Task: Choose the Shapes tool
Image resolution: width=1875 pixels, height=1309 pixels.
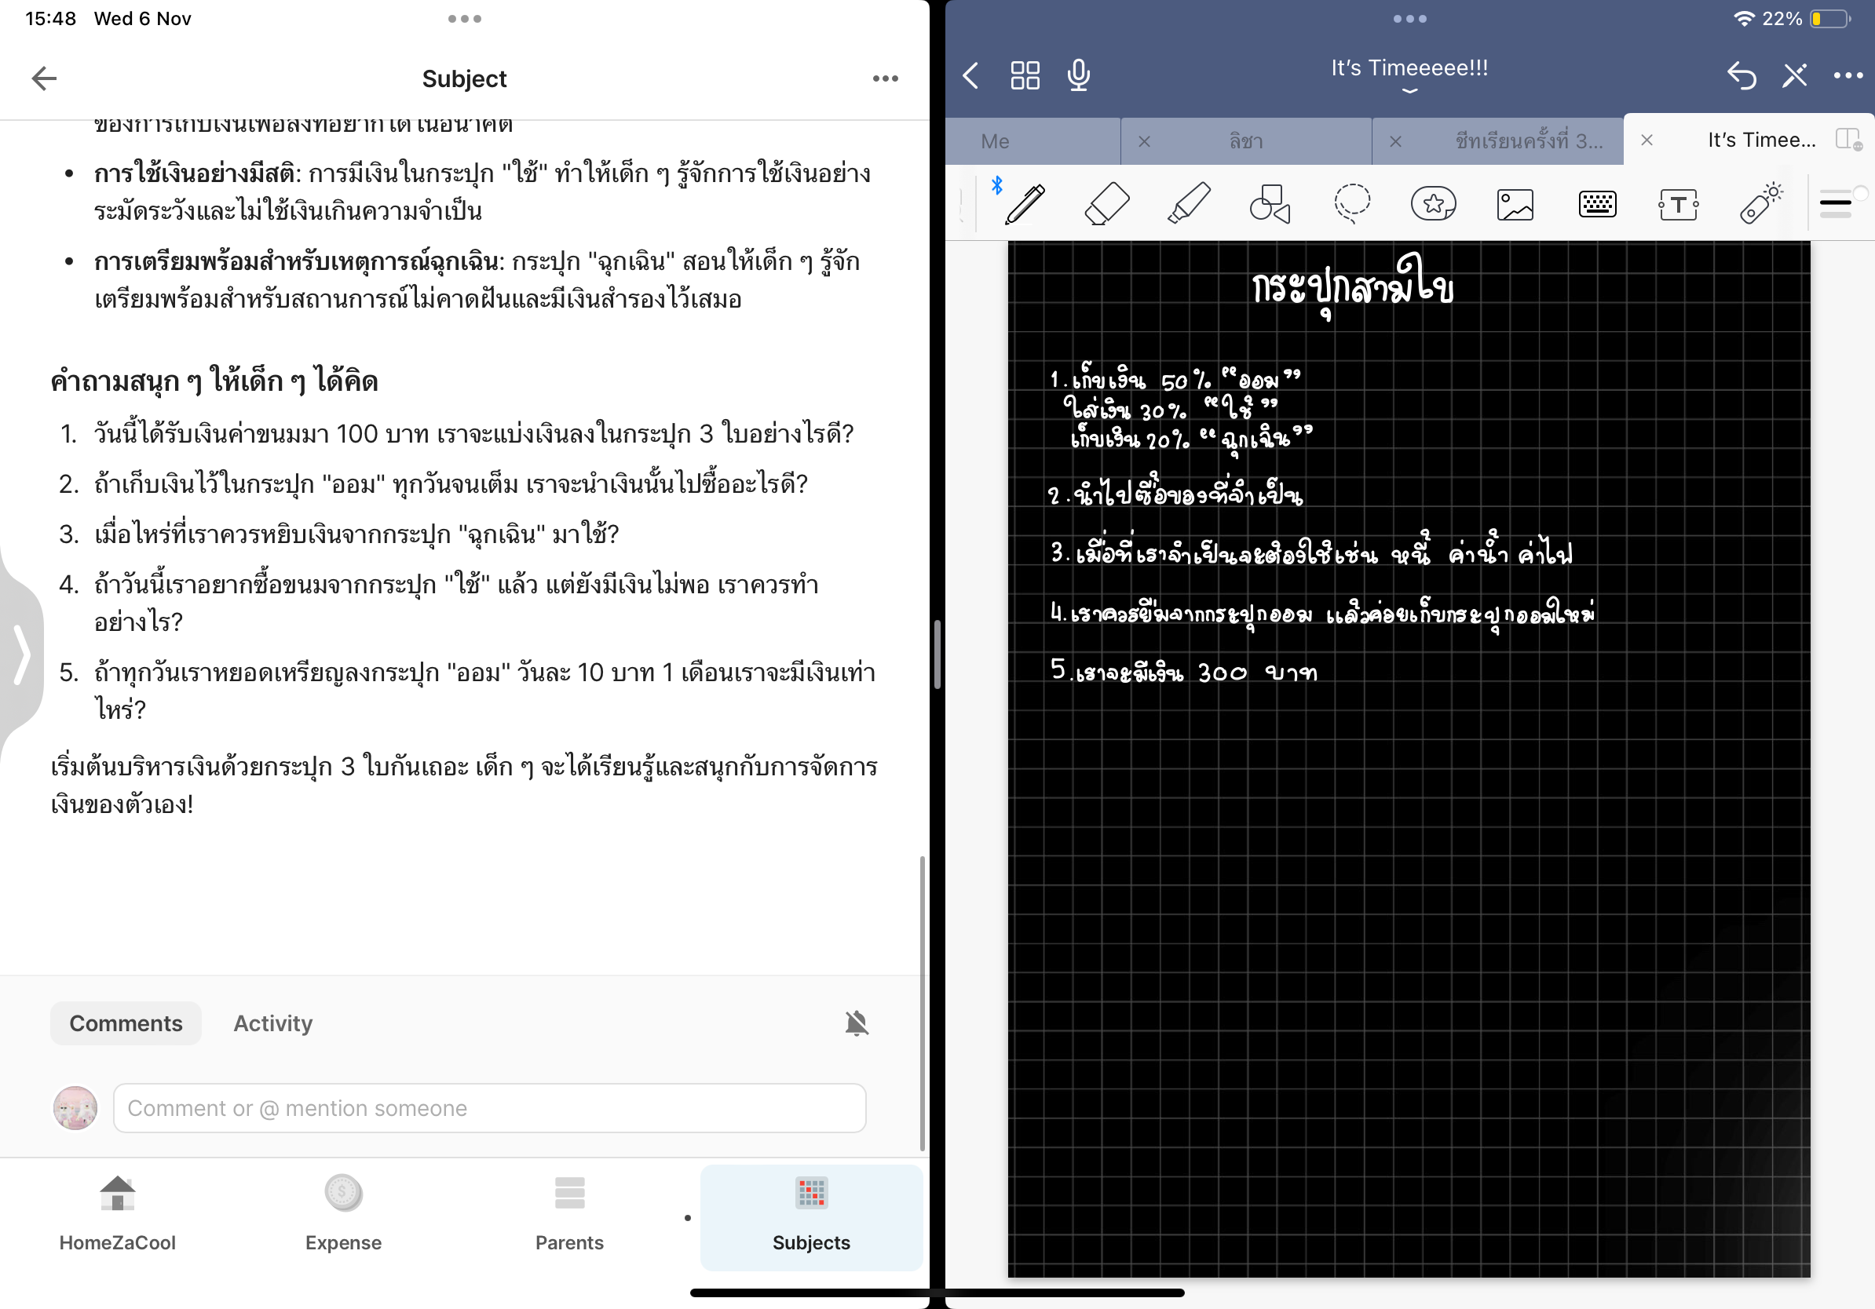Action: coord(1270,203)
